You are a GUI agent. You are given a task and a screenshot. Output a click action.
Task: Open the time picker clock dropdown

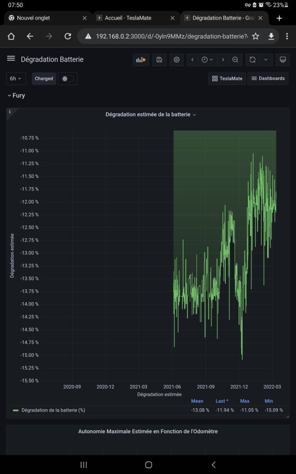207,60
